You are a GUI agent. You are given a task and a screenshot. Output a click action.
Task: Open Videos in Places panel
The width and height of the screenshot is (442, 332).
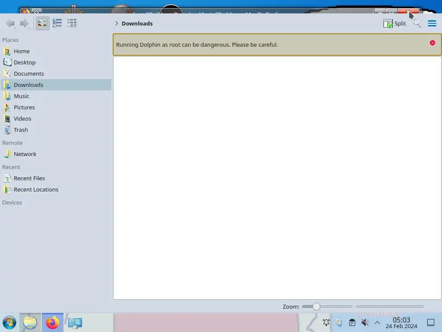57,119
